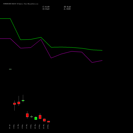Select the 24 Apr date axis label

(10, 126)
